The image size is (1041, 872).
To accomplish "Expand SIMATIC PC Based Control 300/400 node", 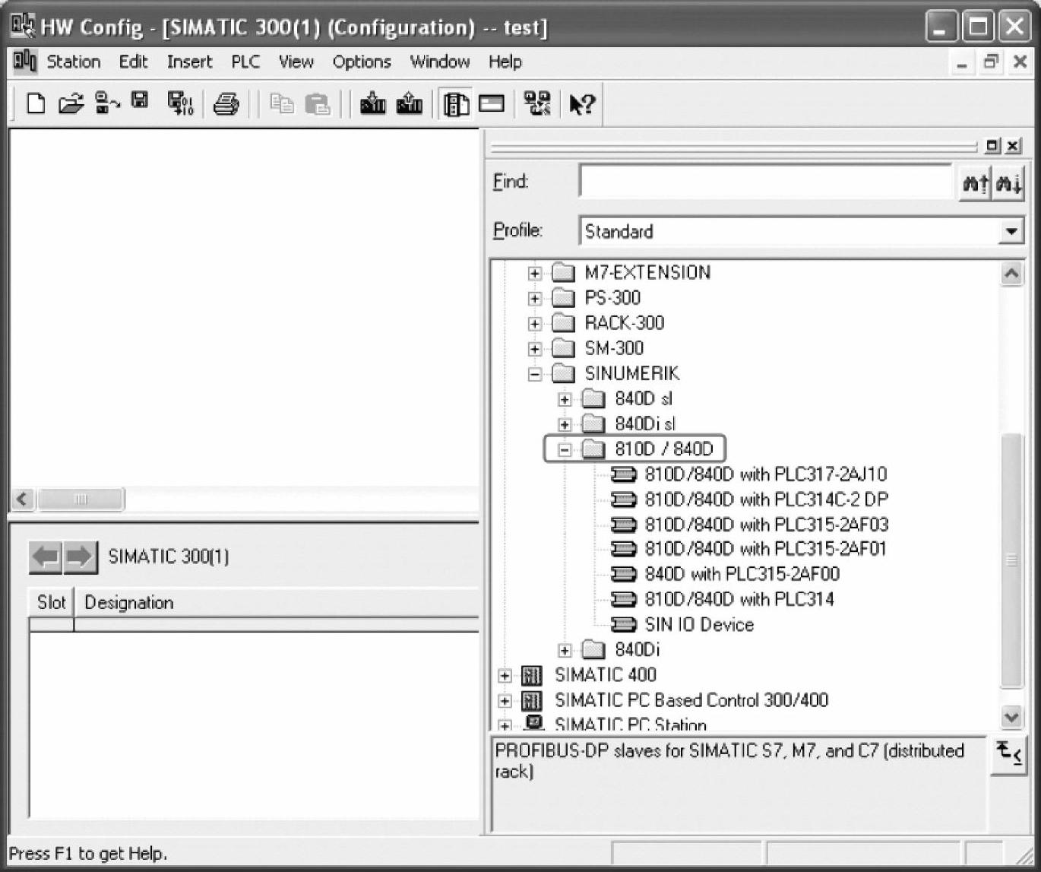I will click(505, 700).
